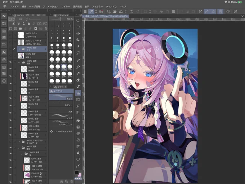Collapse the 髪 folder under 着彩
The width and height of the screenshot is (245, 184).
pyautogui.click(x=22, y=154)
